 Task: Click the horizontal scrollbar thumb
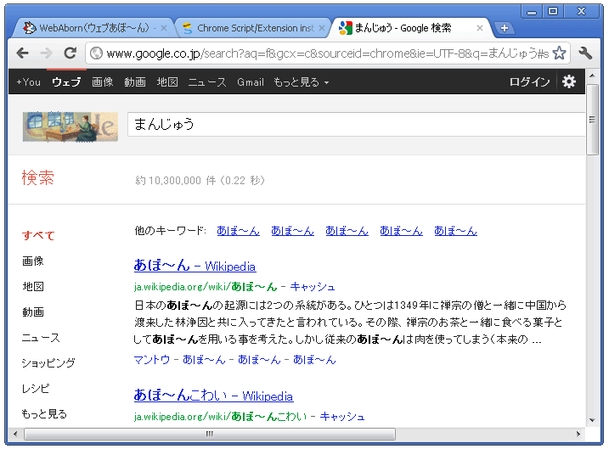tap(210, 434)
